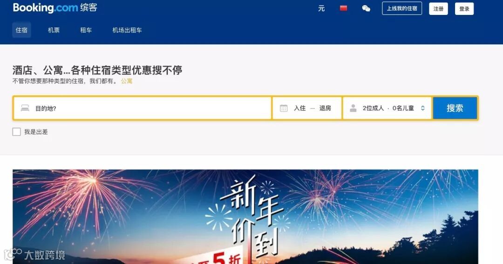Image resolution: width=503 pixels, height=264 pixels.
Task: Click the person icon in guests field
Action: click(353, 108)
